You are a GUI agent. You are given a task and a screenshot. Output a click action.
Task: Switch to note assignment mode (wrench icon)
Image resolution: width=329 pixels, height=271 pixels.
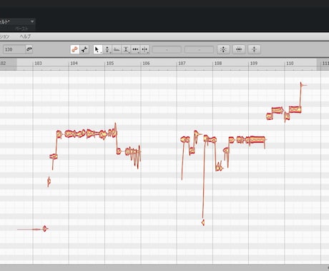pos(84,49)
